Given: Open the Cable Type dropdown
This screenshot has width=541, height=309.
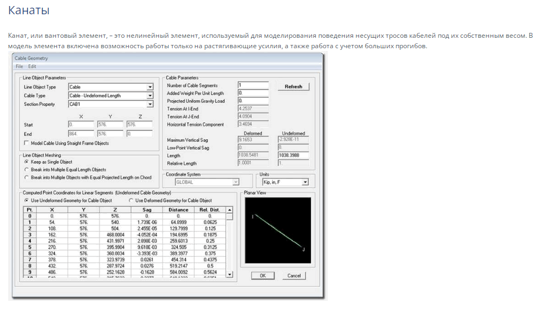Looking at the screenshot, I should tap(150, 96).
